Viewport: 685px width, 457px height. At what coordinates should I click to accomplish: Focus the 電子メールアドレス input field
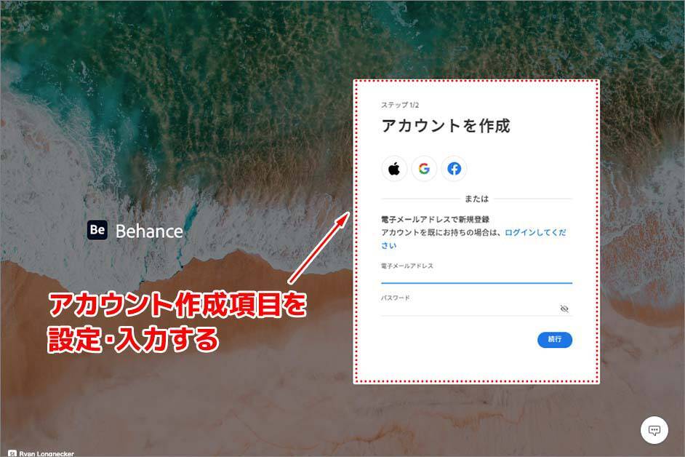point(476,277)
